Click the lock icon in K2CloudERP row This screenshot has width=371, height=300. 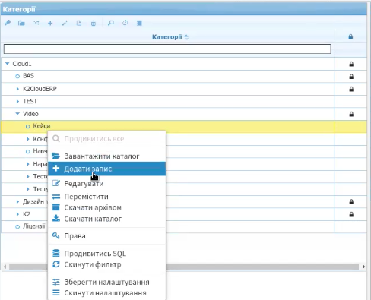[351, 89]
